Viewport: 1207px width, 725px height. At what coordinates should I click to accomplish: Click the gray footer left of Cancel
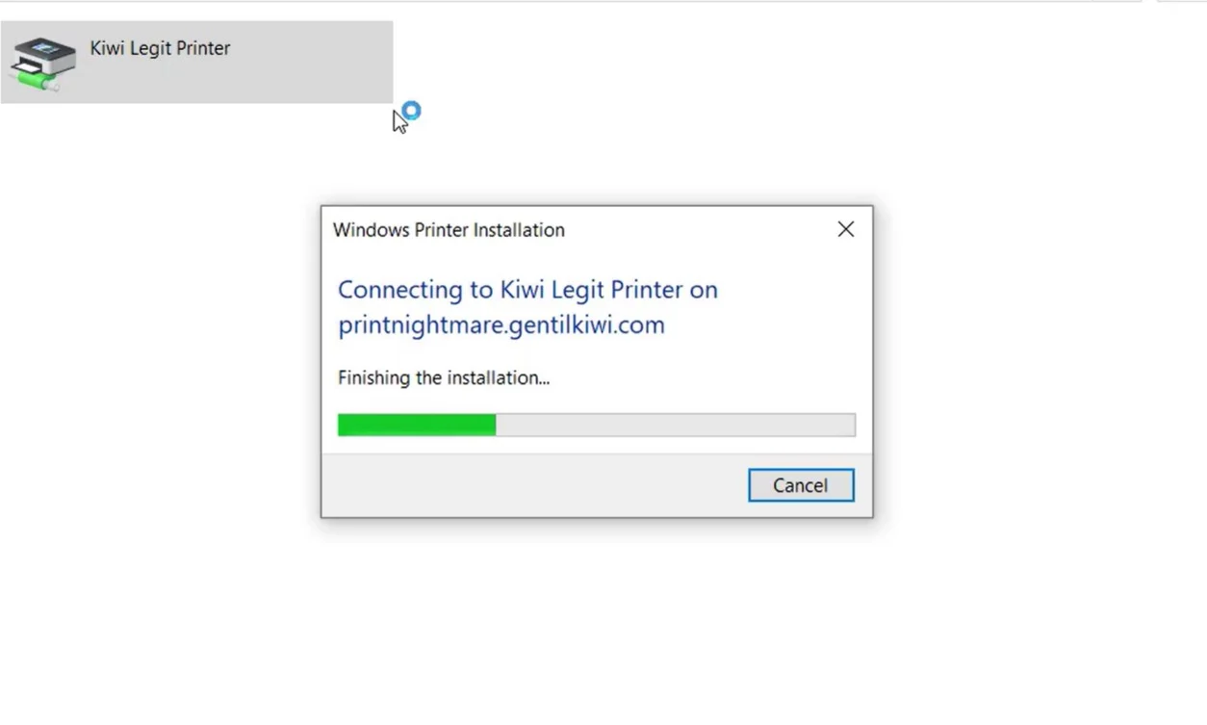534,485
